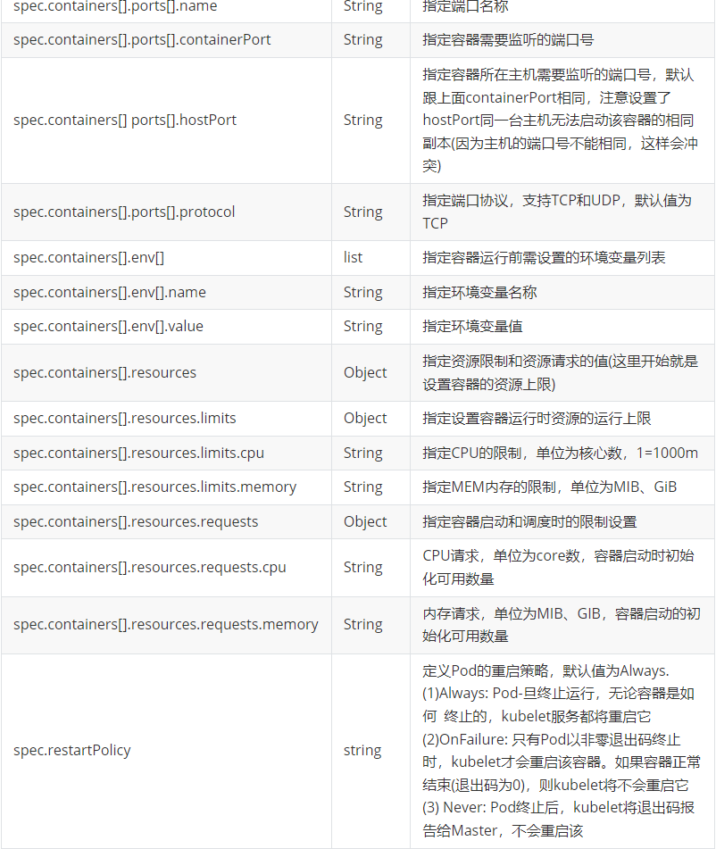Click String type in limits.cpu row
This screenshot has width=716, height=849.
click(x=362, y=453)
